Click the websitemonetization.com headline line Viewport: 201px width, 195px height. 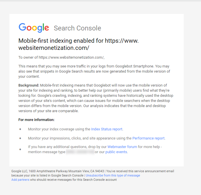point(54,48)
